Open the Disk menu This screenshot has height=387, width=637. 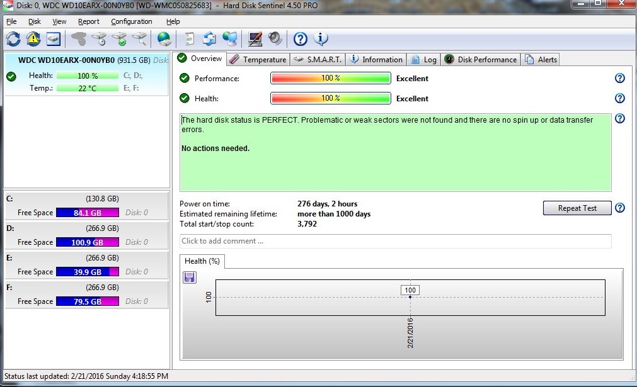click(35, 21)
